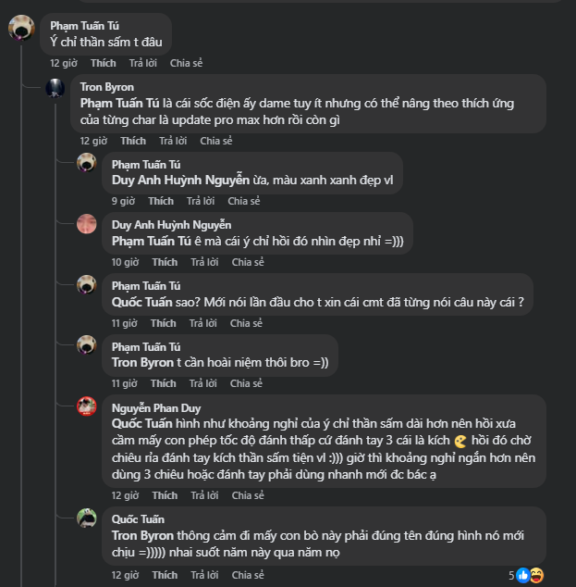Viewport: 576px width, 587px height.
Task: Click Quốc Tuấn's profile avatar
Action: (87, 518)
